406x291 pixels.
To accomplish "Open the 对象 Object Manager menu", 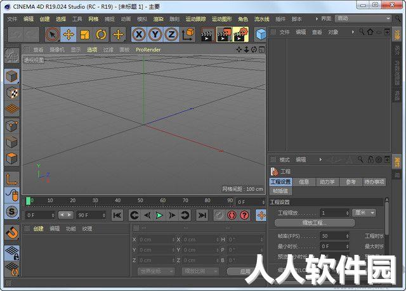I will point(333,32).
